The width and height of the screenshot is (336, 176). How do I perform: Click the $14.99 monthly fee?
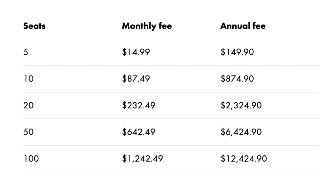(x=136, y=52)
